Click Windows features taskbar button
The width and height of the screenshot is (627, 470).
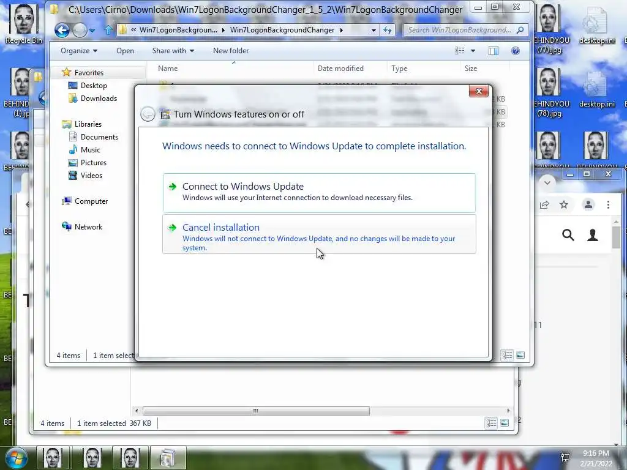tap(168, 458)
